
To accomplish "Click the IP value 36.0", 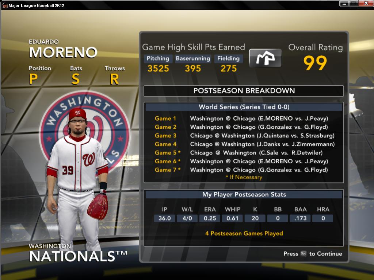I will click(165, 218).
